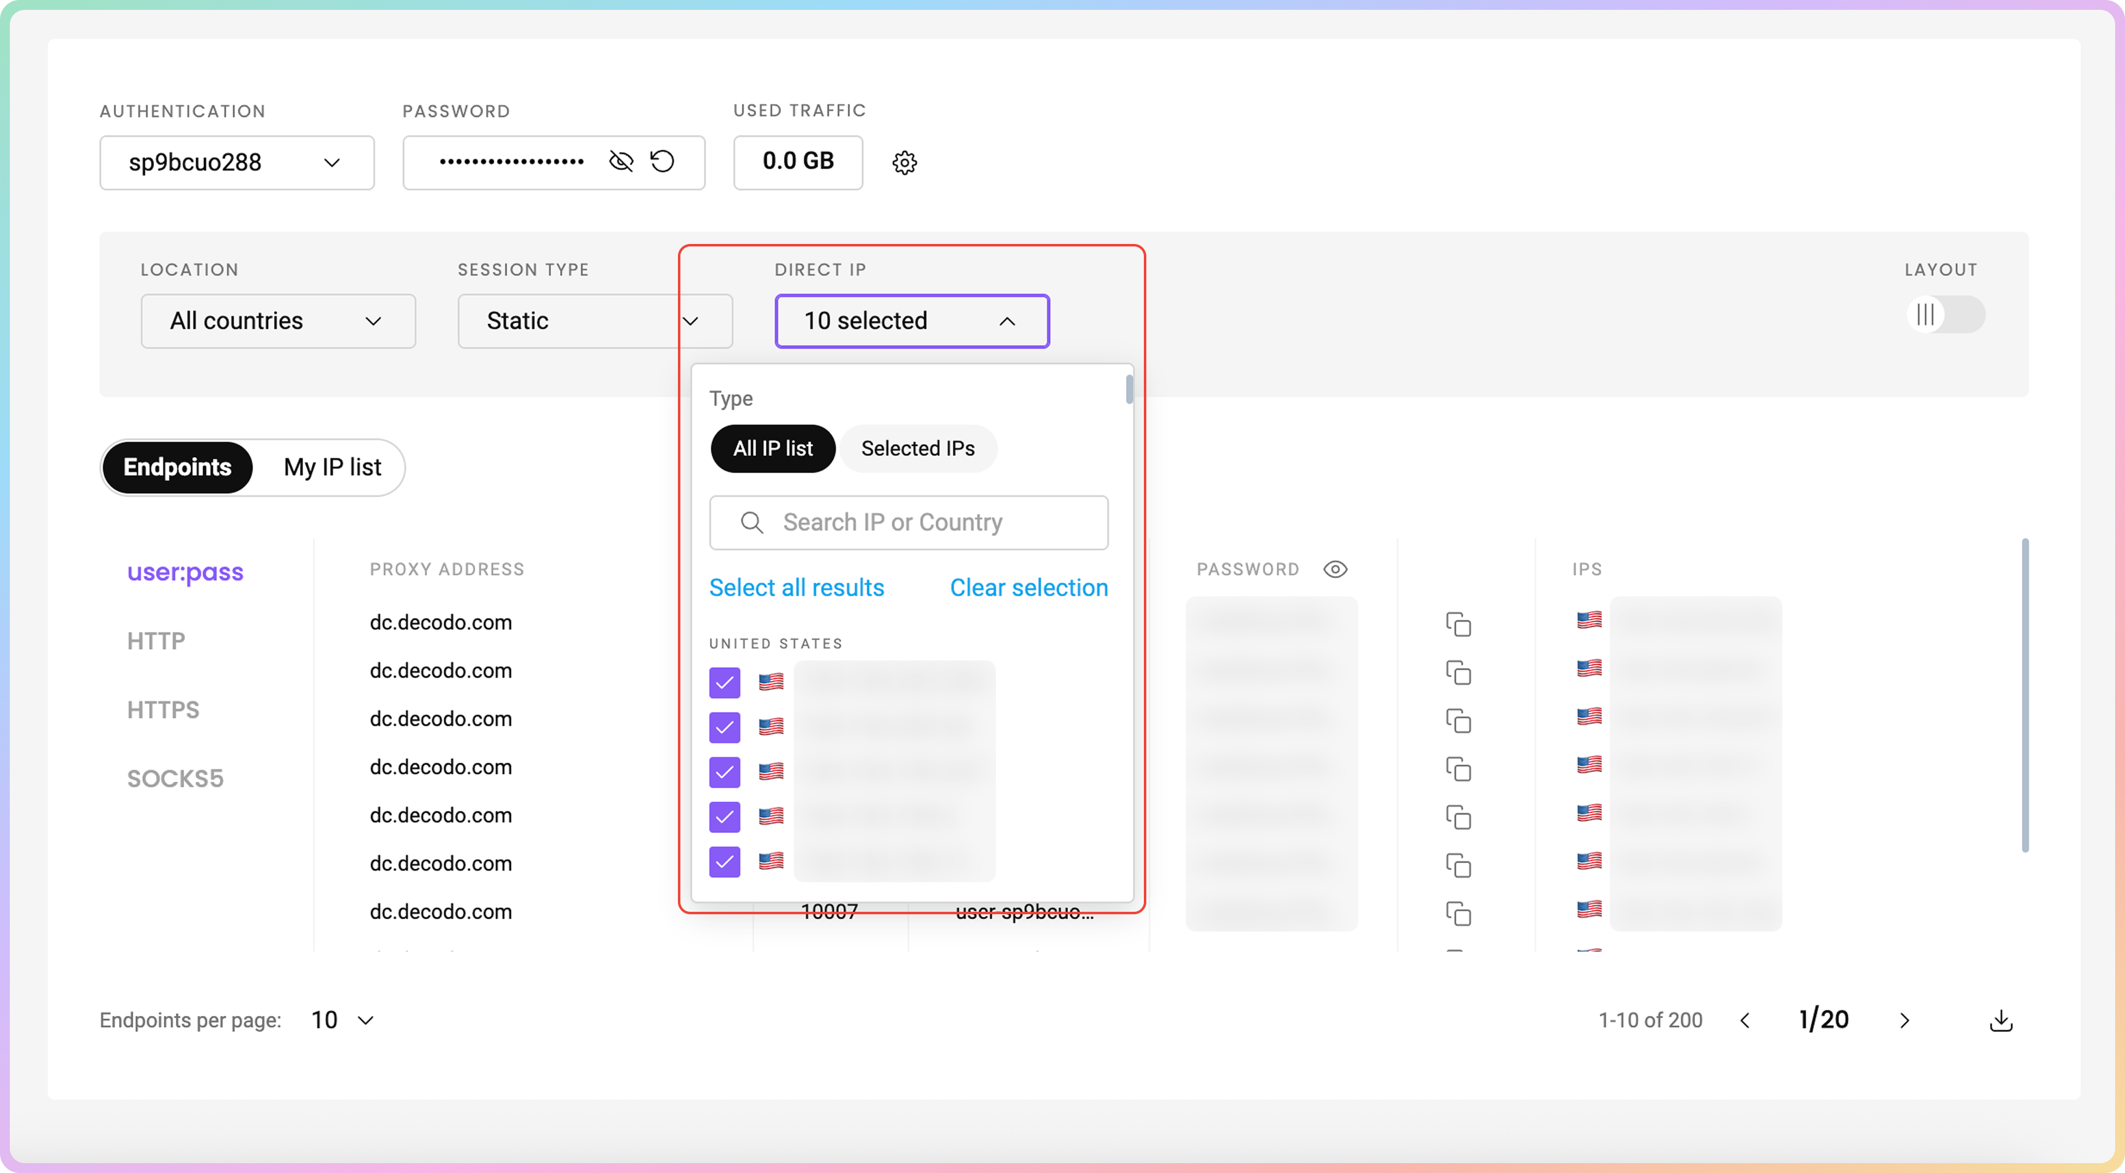Copy the third endpoint row

(x=1458, y=721)
